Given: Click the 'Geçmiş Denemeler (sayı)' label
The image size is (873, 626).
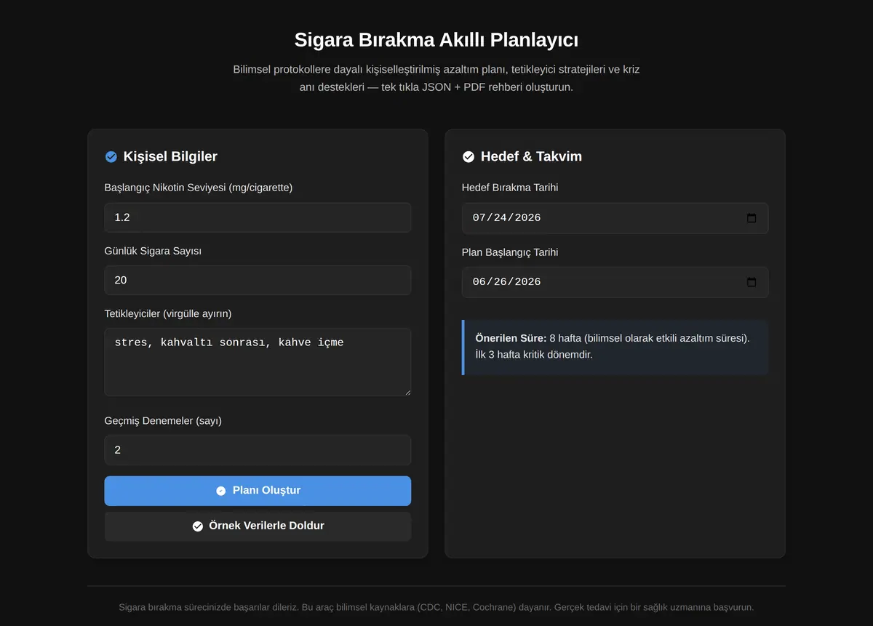Looking at the screenshot, I should (163, 420).
